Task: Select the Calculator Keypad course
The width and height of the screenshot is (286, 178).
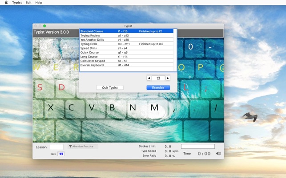Action: click(127, 61)
